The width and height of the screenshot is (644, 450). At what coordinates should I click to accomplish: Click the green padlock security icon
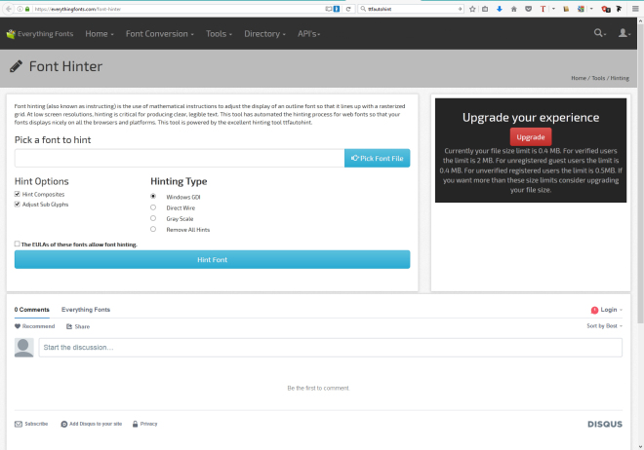click(x=27, y=9)
